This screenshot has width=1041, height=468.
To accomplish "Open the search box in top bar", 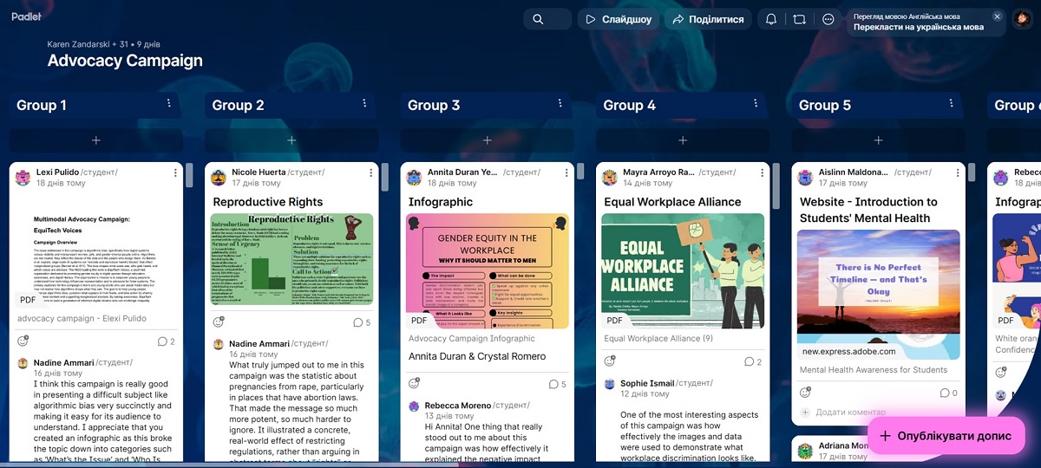I will [547, 19].
